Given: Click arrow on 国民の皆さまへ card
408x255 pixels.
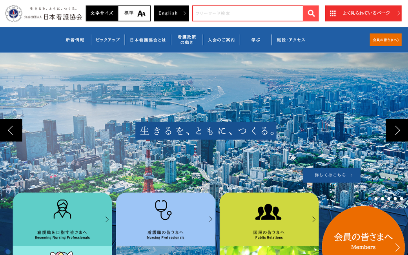Looking at the screenshot, I should [x=314, y=219].
